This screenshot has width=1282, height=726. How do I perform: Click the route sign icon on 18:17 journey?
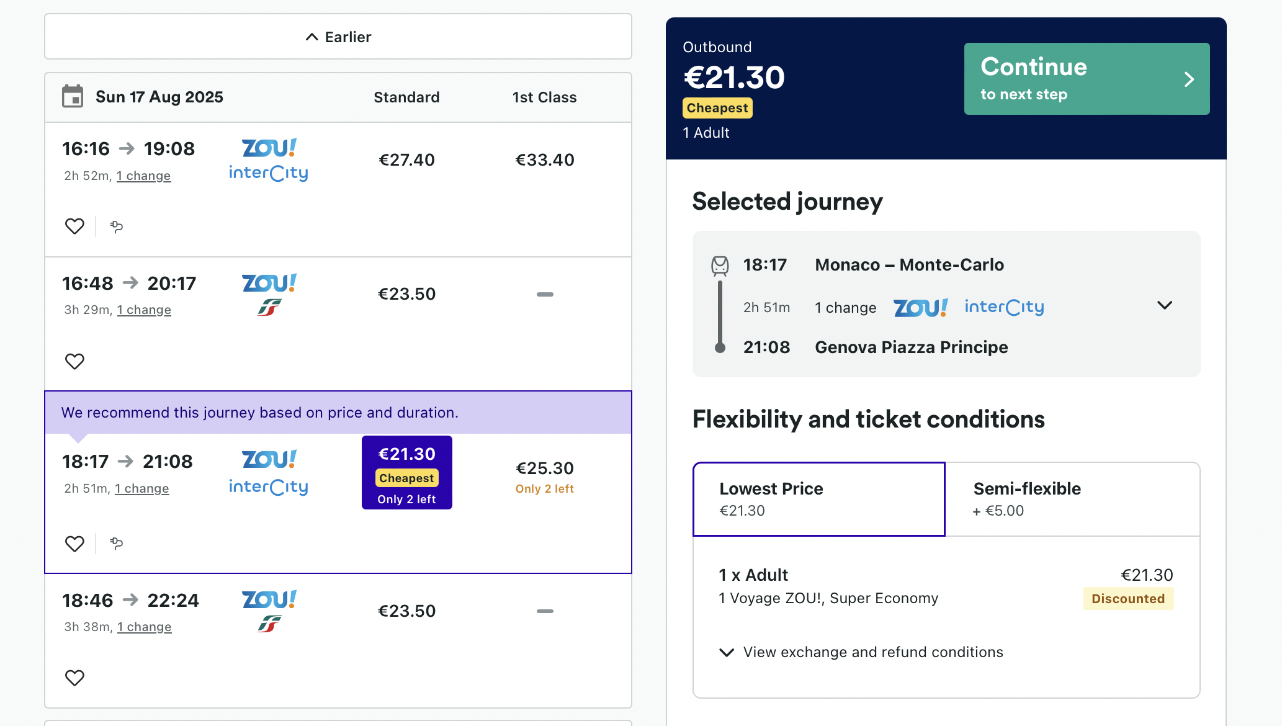(x=116, y=544)
